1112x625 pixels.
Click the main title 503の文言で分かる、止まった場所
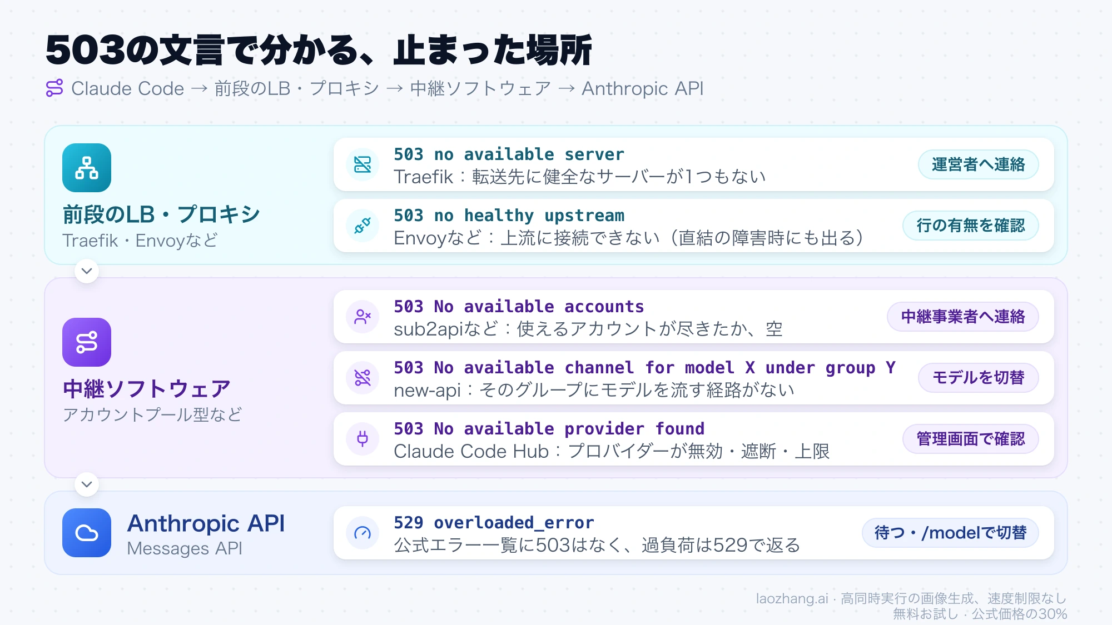[319, 50]
